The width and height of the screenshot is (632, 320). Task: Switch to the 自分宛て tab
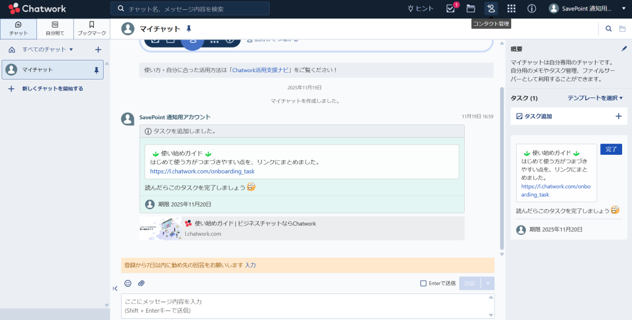pos(55,28)
